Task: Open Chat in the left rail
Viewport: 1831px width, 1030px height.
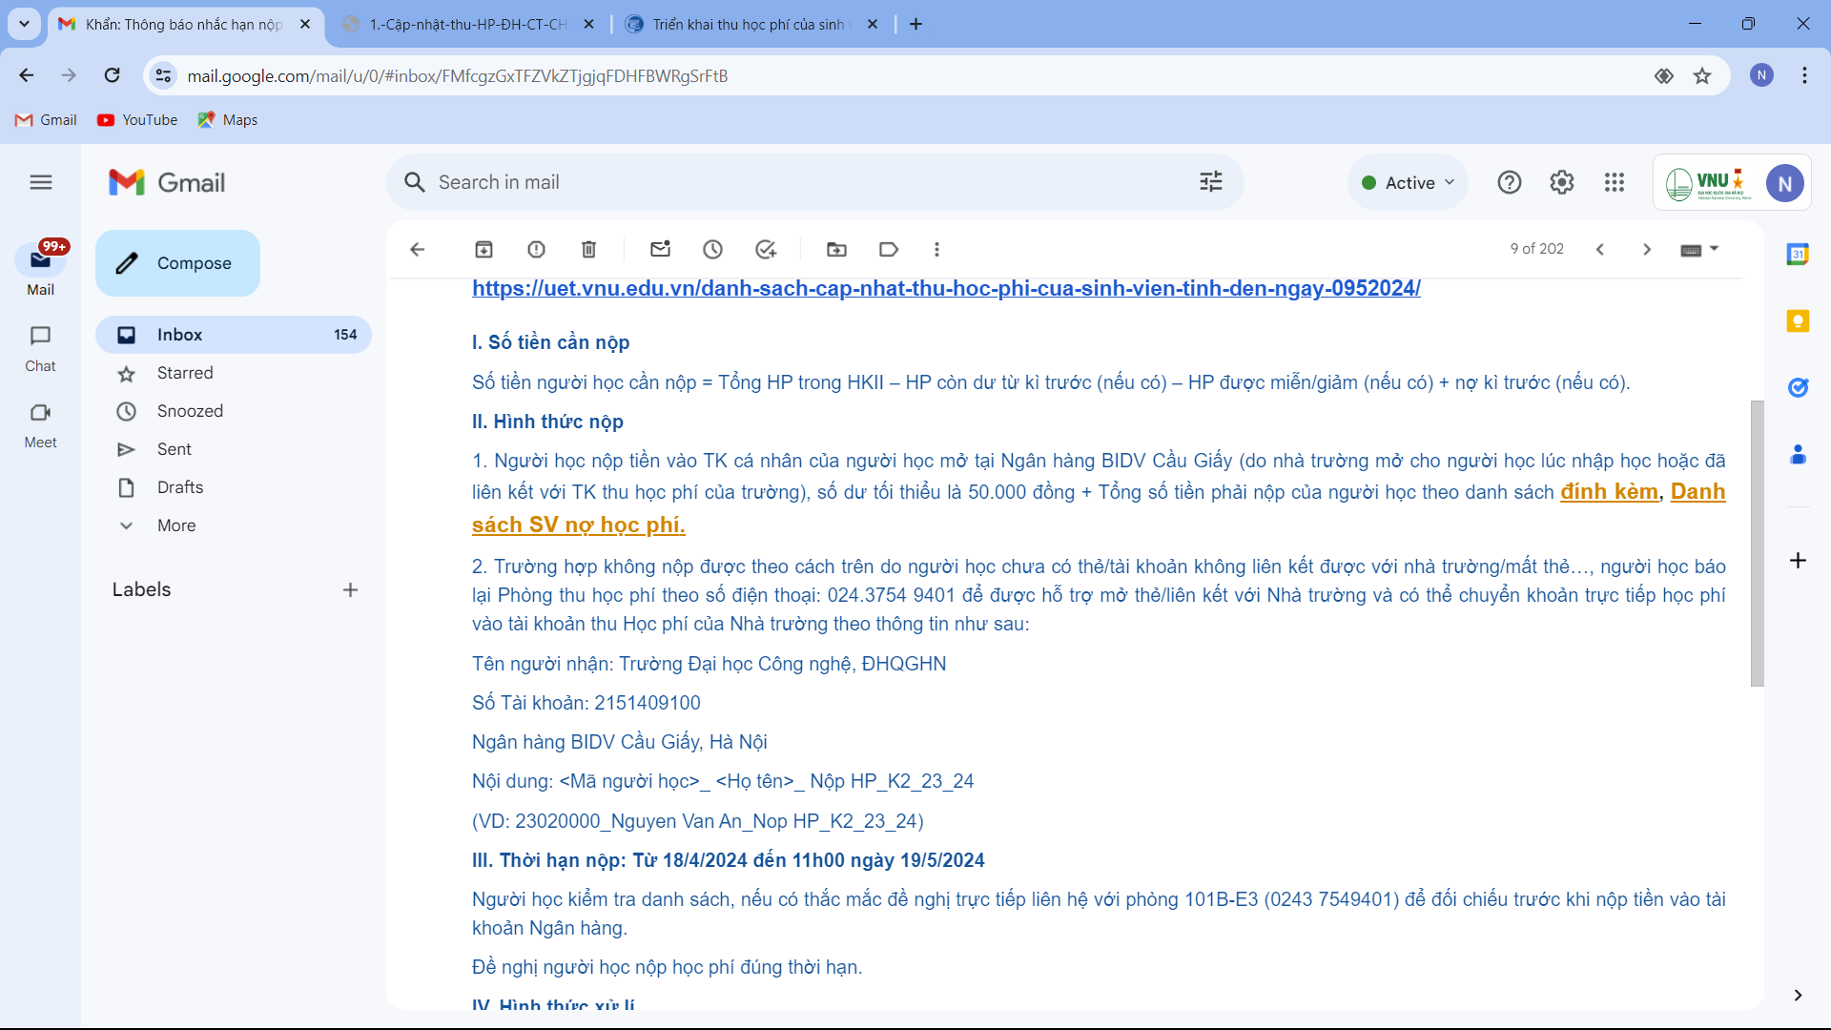Action: [40, 348]
